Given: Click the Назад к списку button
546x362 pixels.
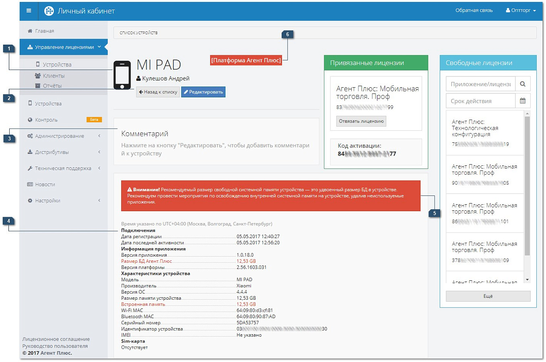Looking at the screenshot, I should [x=158, y=92].
